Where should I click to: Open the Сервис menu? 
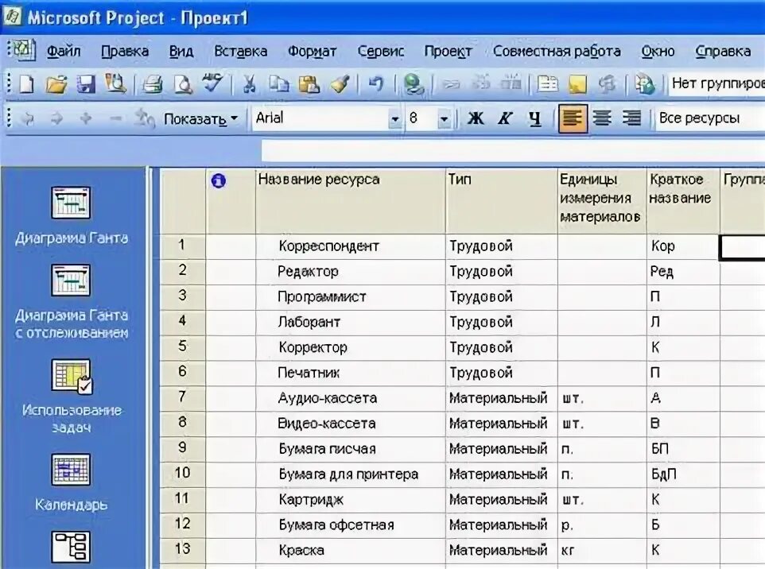(381, 51)
